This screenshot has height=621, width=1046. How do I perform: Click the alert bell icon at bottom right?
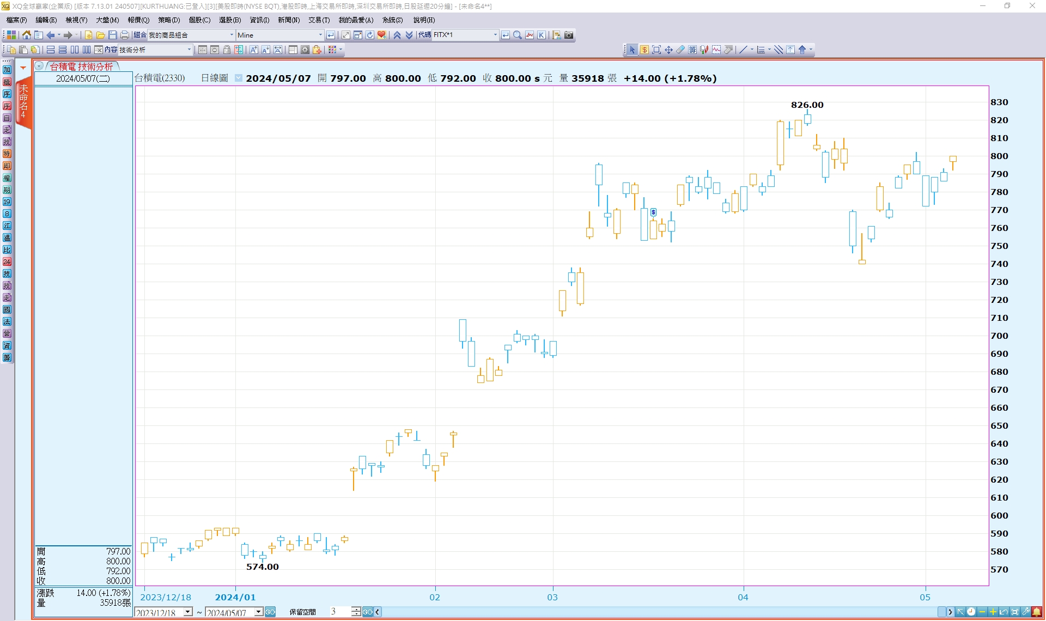(1037, 612)
